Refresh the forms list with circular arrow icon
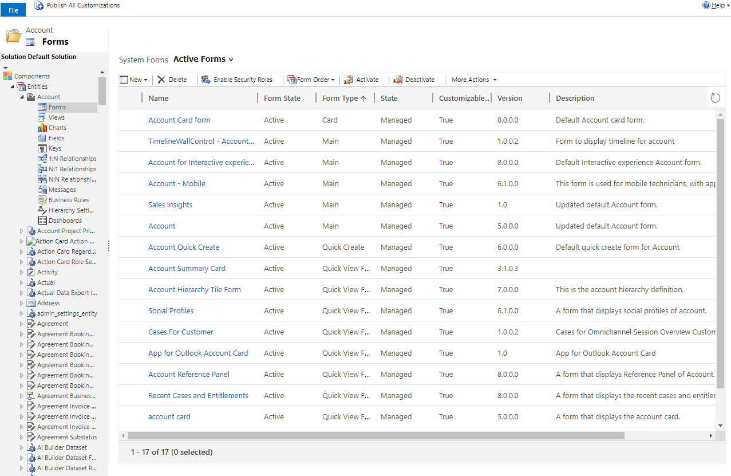731x476 pixels. [x=715, y=97]
